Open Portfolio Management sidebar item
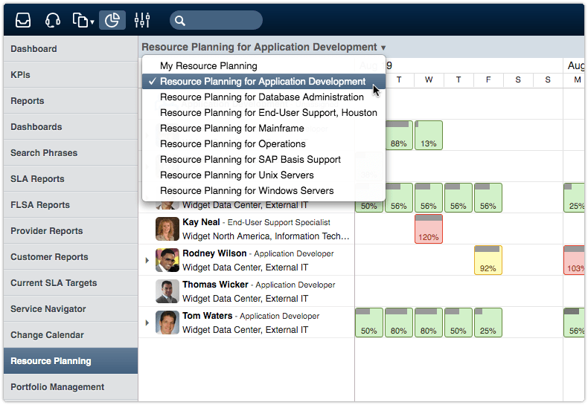Screen dimensions: 588x405 pyautogui.click(x=57, y=387)
